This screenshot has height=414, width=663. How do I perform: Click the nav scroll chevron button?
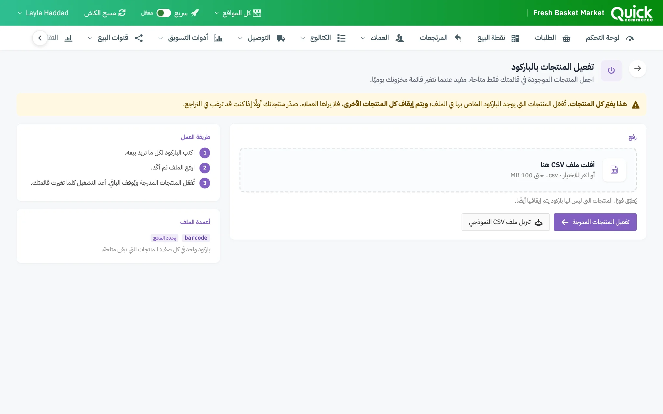click(40, 38)
